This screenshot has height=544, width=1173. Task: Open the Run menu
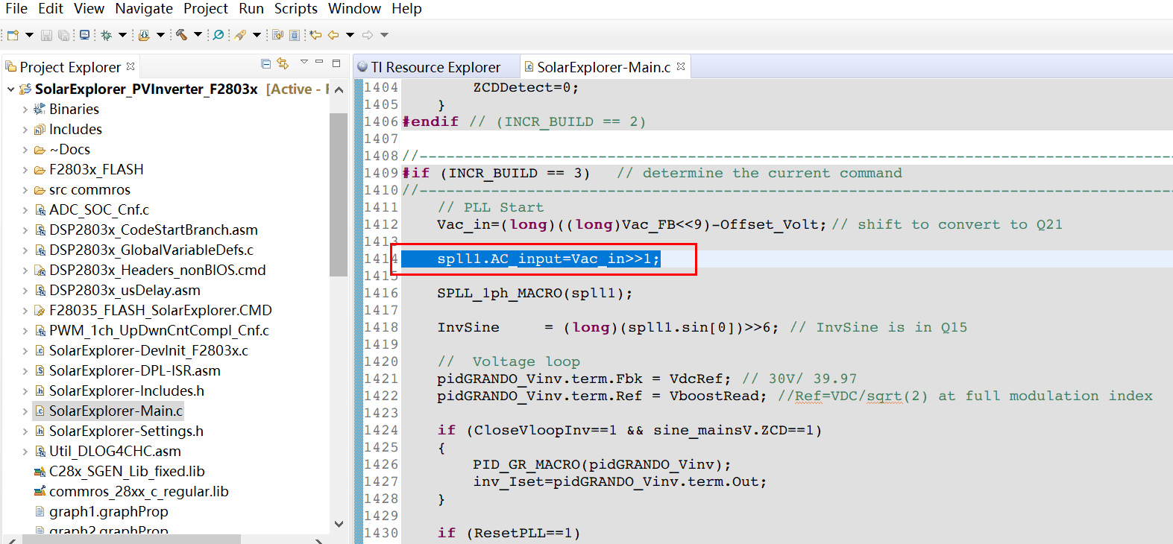(x=251, y=9)
